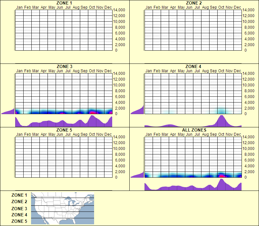This screenshot has width=259, height=226.
Task: Select Apr month label in ZONE 4 chart
Action: (173, 71)
